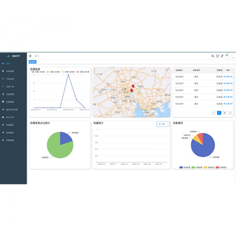Click the 系统管理 gear icon in sidebar
236x236 pixels.
pyautogui.click(x=3, y=71)
